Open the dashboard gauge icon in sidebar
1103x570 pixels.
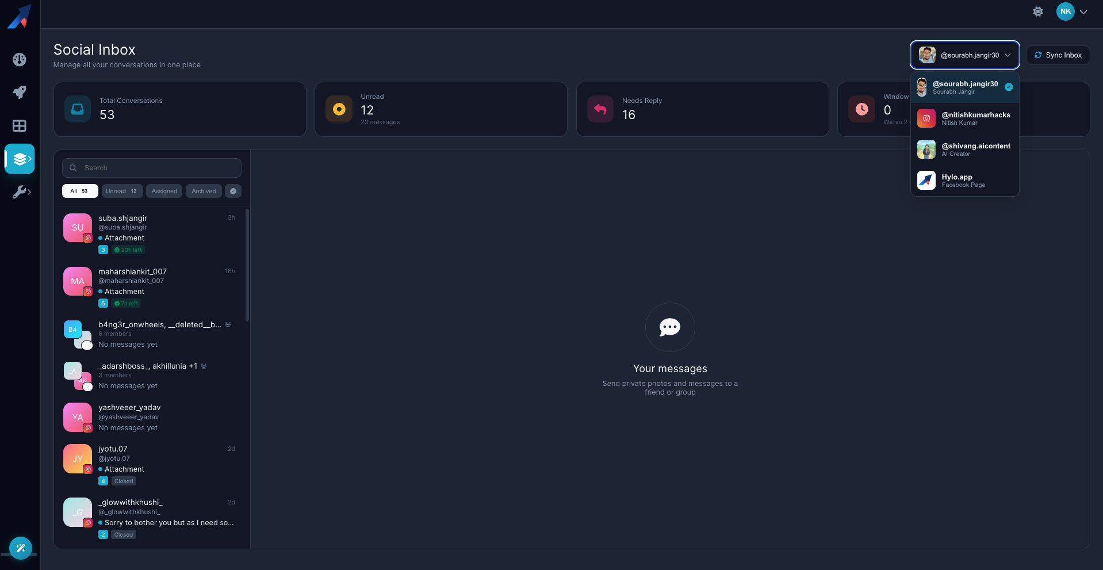[x=20, y=60]
